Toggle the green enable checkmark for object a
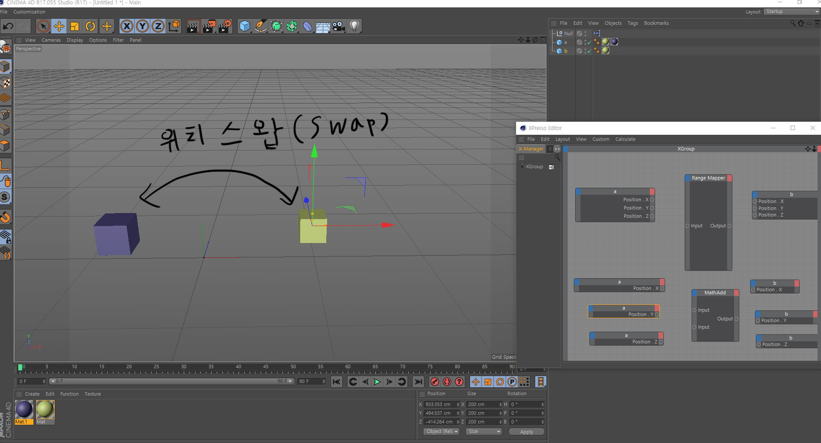This screenshot has width=821, height=443. [x=589, y=43]
